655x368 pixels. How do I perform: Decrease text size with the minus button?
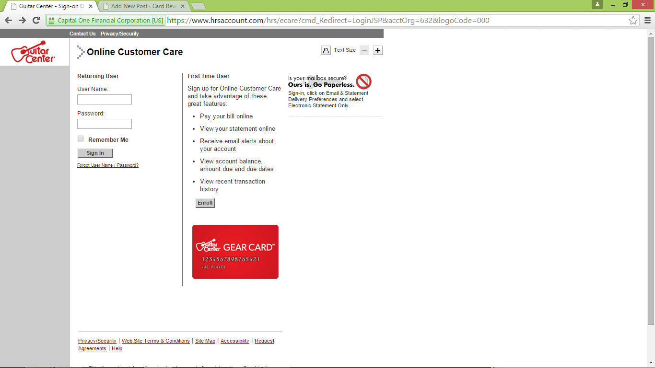click(364, 50)
